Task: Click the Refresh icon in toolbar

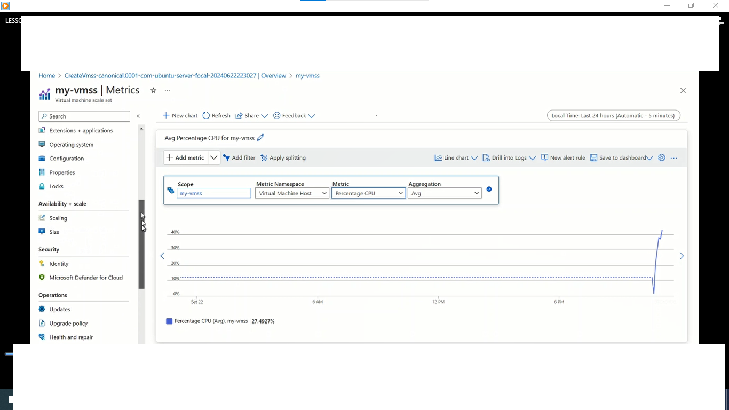Action: pos(206,116)
